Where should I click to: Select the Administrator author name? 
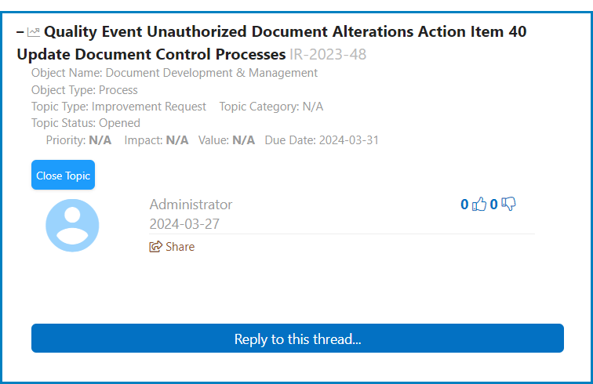coord(191,205)
